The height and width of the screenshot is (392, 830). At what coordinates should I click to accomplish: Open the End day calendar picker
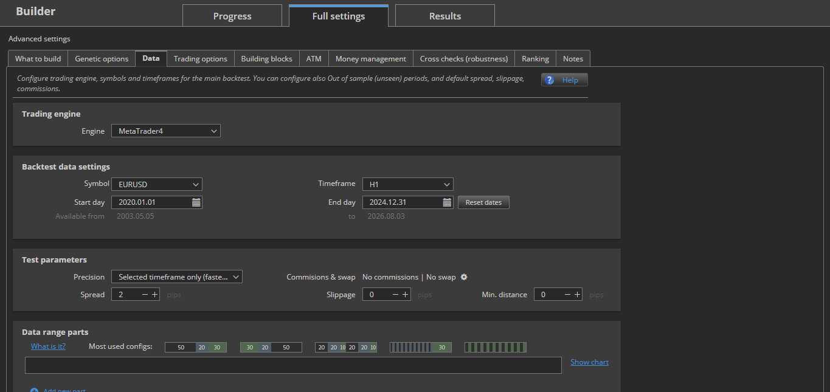447,202
